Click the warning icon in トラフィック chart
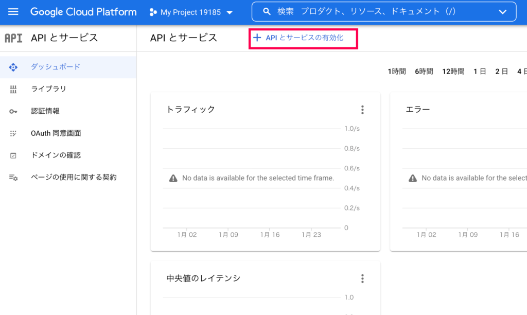527x315 pixels. [x=173, y=178]
